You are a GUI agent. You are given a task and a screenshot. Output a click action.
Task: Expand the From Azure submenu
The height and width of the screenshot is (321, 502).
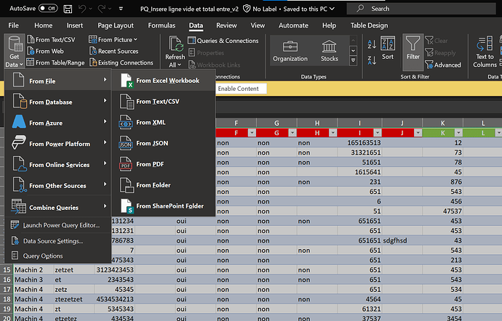(58, 123)
